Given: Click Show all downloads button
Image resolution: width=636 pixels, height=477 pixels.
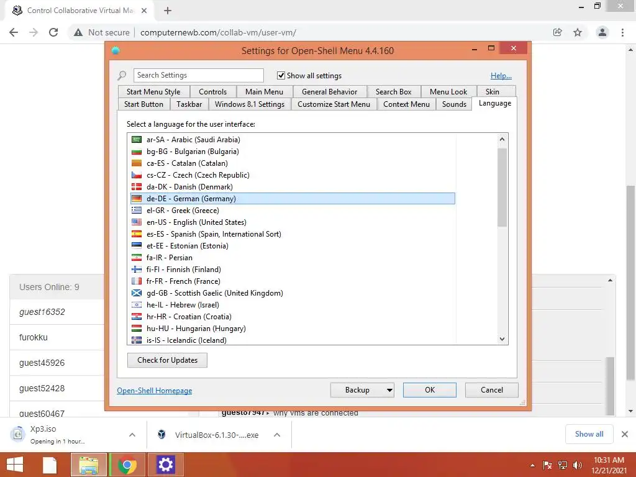Looking at the screenshot, I should [x=589, y=434].
